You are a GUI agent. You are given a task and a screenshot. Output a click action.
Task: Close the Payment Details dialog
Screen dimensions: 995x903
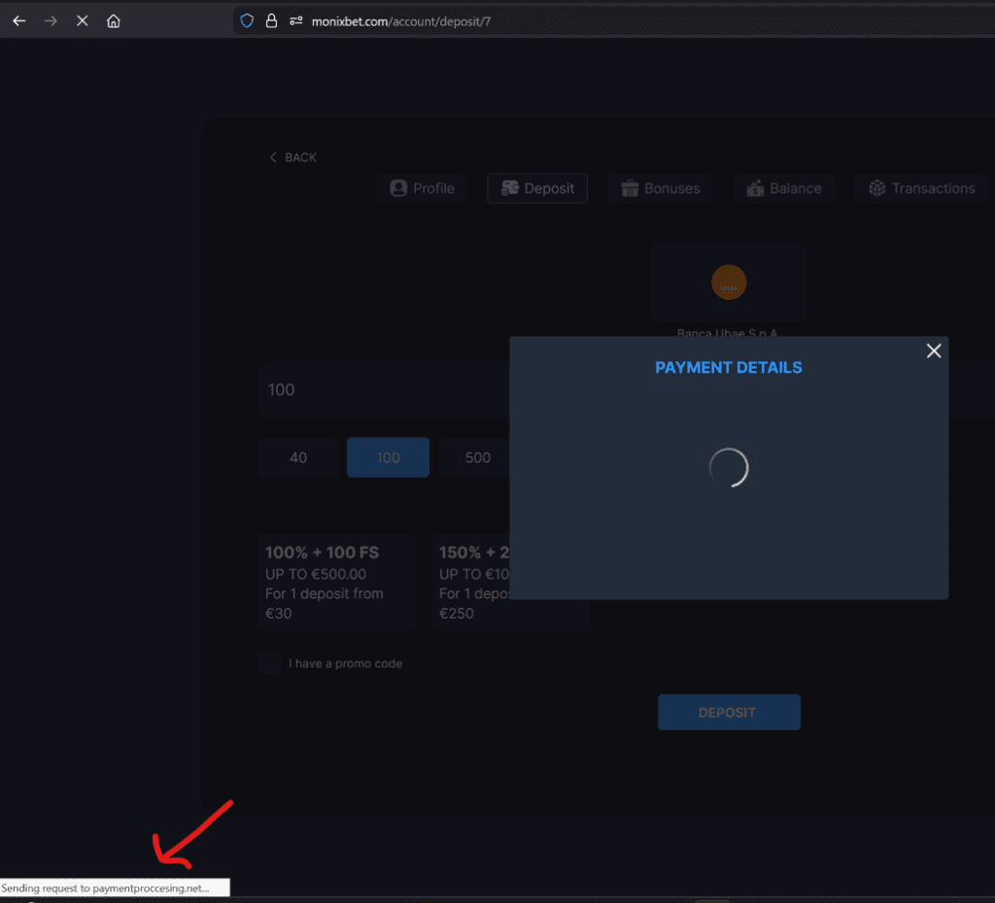[934, 351]
